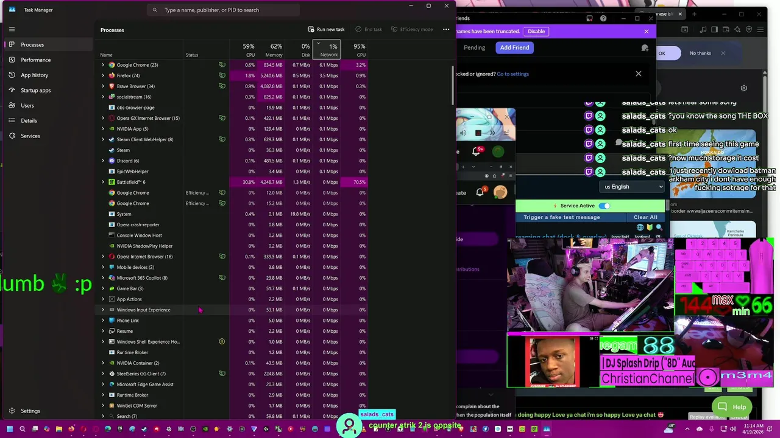Click the Discord inbox icon

point(589,18)
